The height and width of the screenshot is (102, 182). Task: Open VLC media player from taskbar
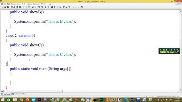107,100
